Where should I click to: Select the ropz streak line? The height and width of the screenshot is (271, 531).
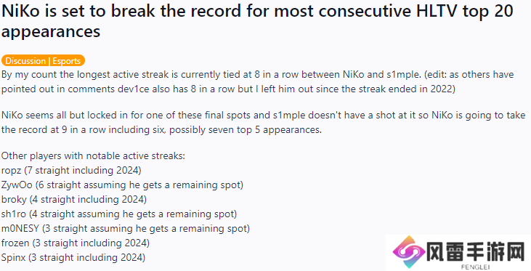tap(71, 170)
